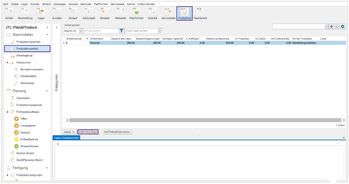This screenshot has height=184, width=349.
Task: Open Benutzerressource under Ressourcen
Action: [32, 69]
